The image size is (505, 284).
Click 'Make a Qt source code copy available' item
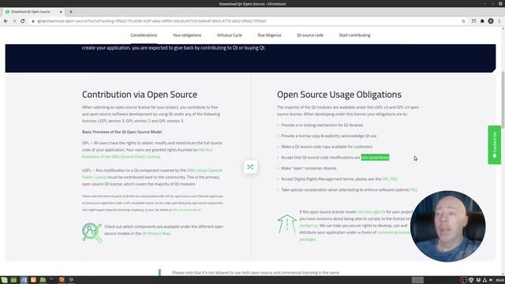click(327, 147)
